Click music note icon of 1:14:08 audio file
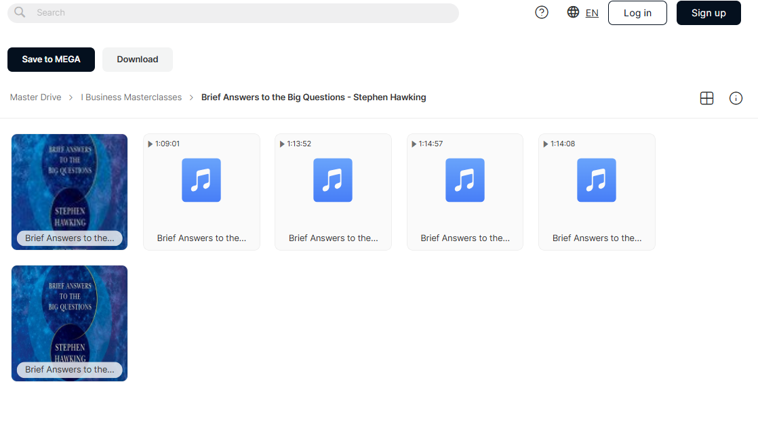Screen dimensions: 758x426 596,179
